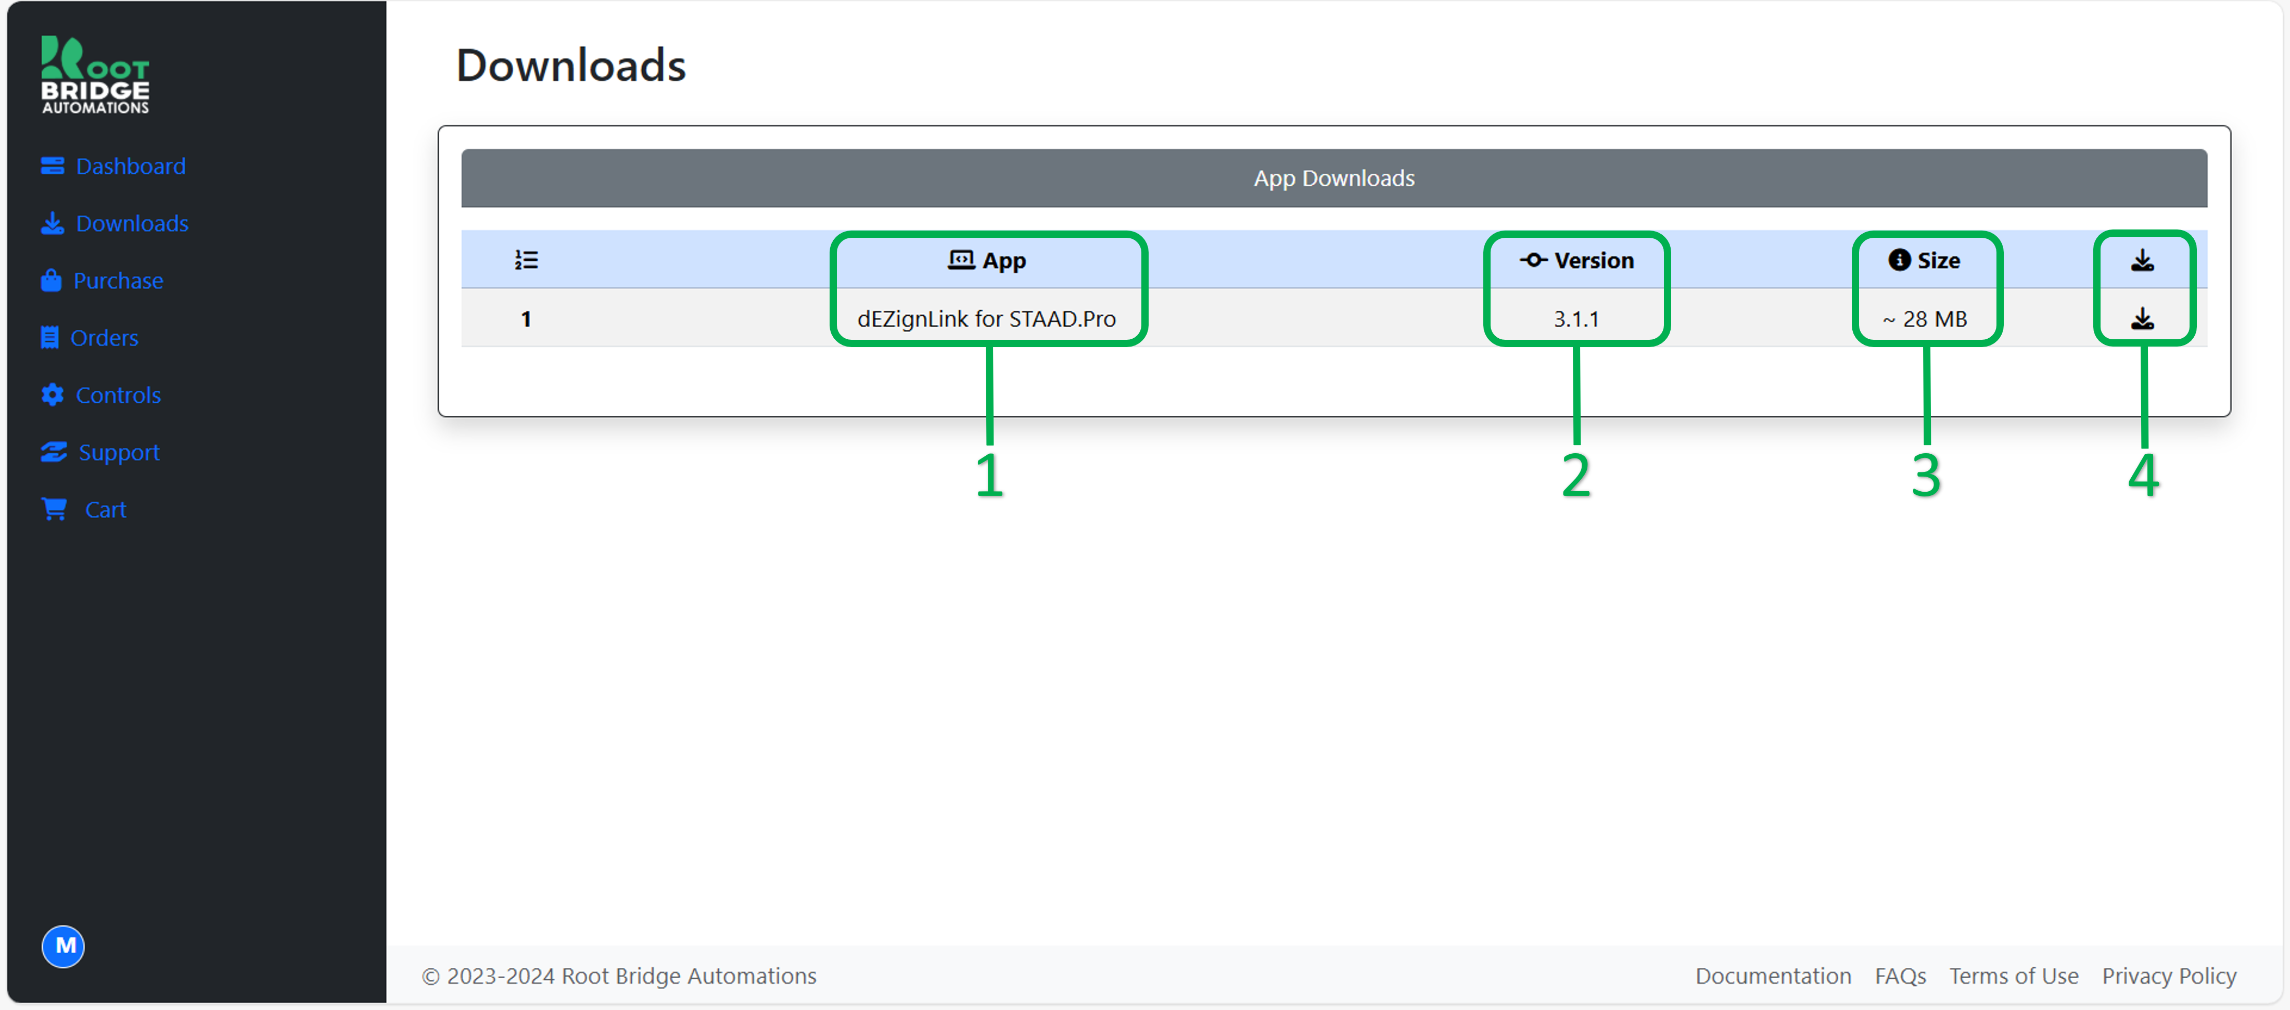This screenshot has width=2290, height=1010.
Task: Click the Root Bridge Automations logo
Action: (95, 75)
